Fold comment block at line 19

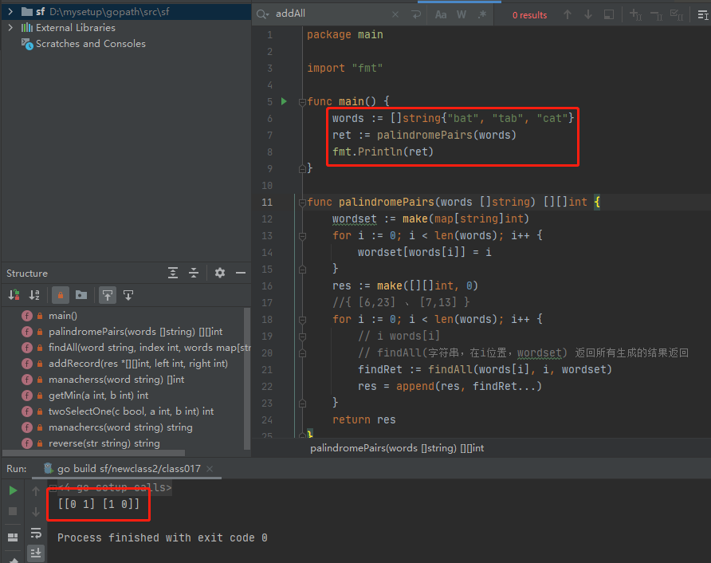tap(302, 337)
